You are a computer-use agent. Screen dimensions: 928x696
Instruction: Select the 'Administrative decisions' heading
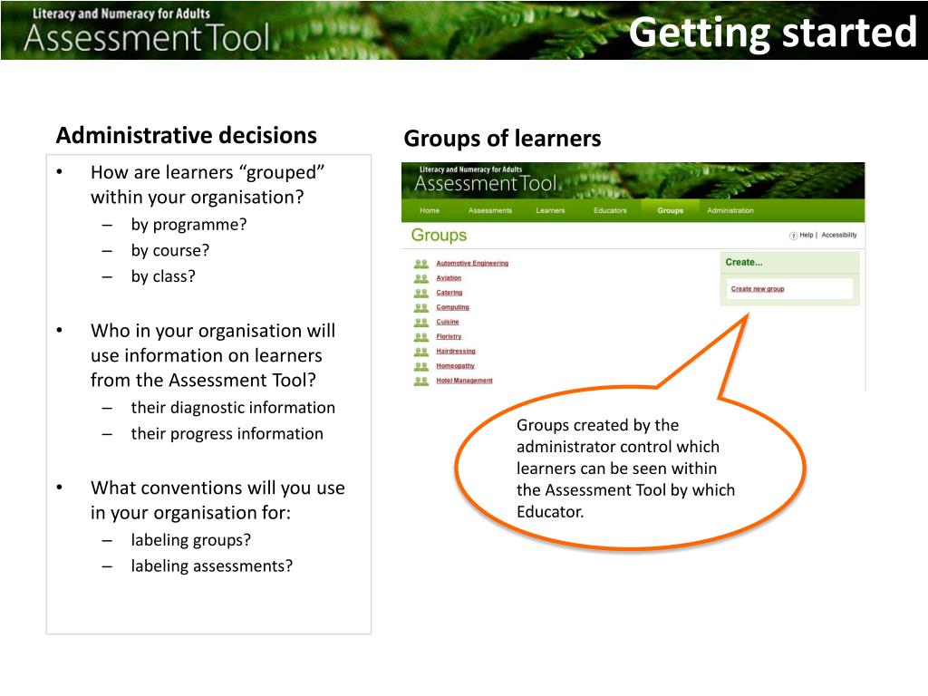pyautogui.click(x=187, y=136)
